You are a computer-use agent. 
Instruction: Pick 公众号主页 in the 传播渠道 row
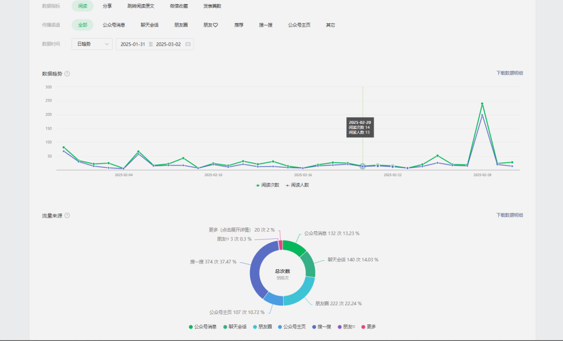pos(299,25)
